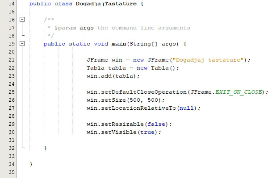Click line number 30 in the gutter
This screenshot has height=178, width=272.
click(x=12, y=132)
